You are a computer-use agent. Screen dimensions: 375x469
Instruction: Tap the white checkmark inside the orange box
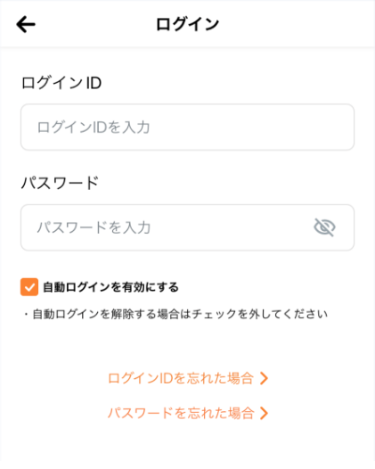click(29, 287)
